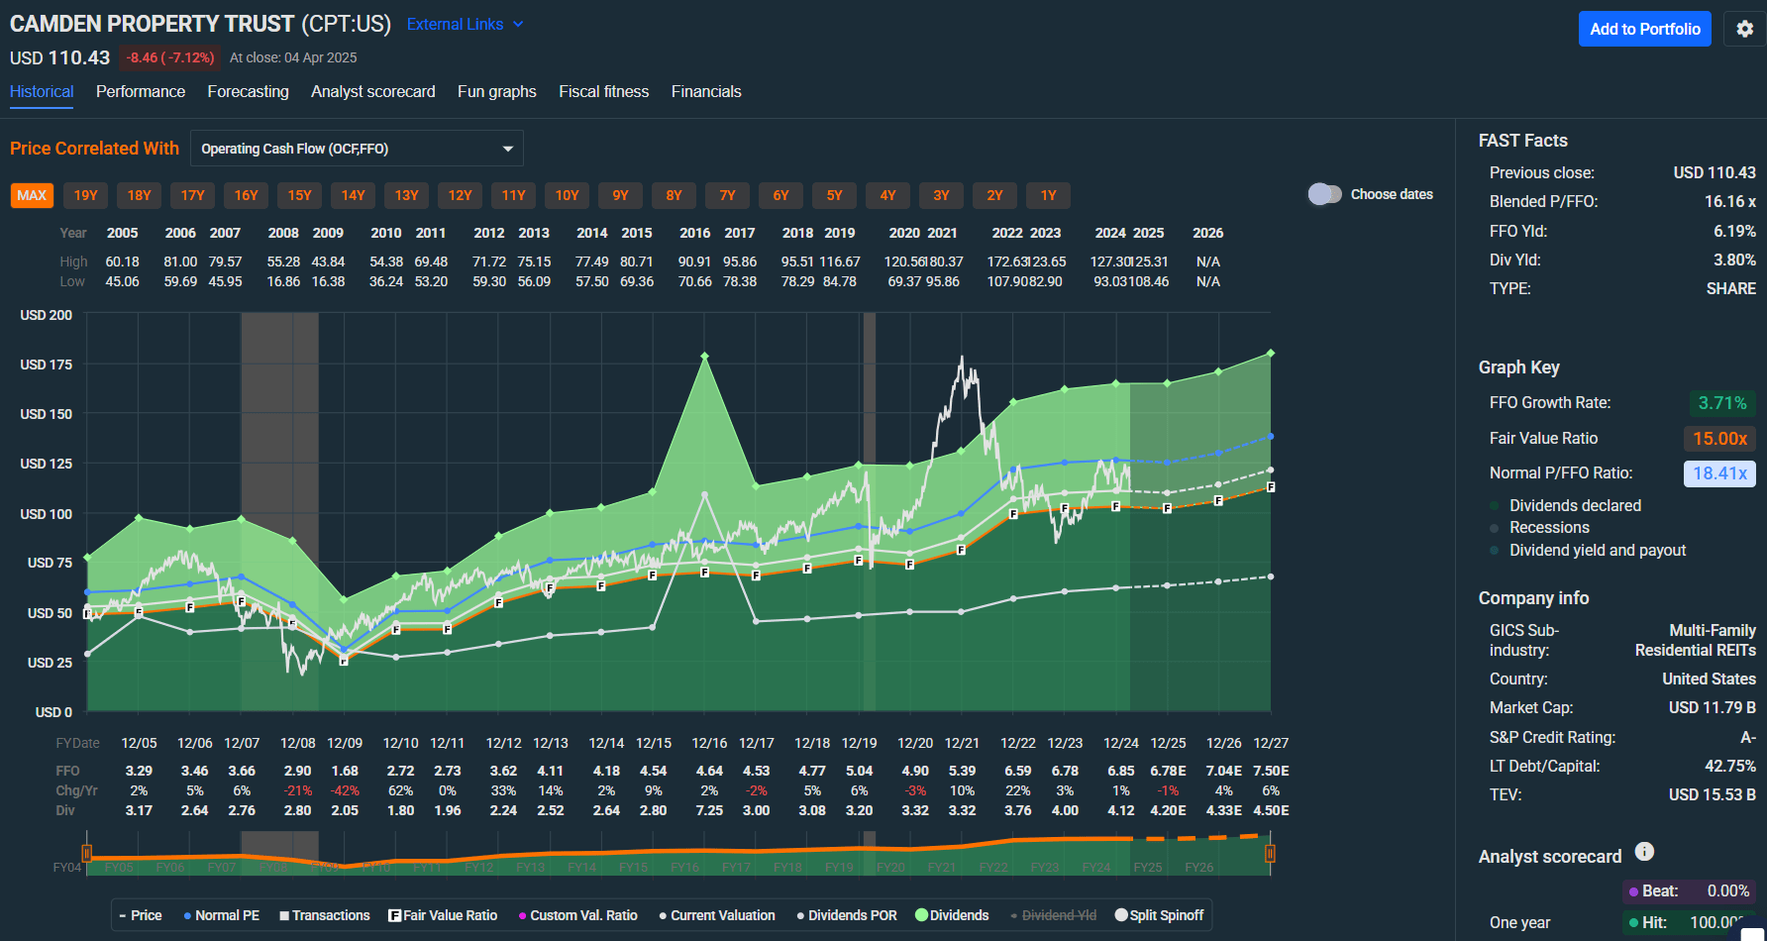Switch to the Forecasting tab

(248, 91)
